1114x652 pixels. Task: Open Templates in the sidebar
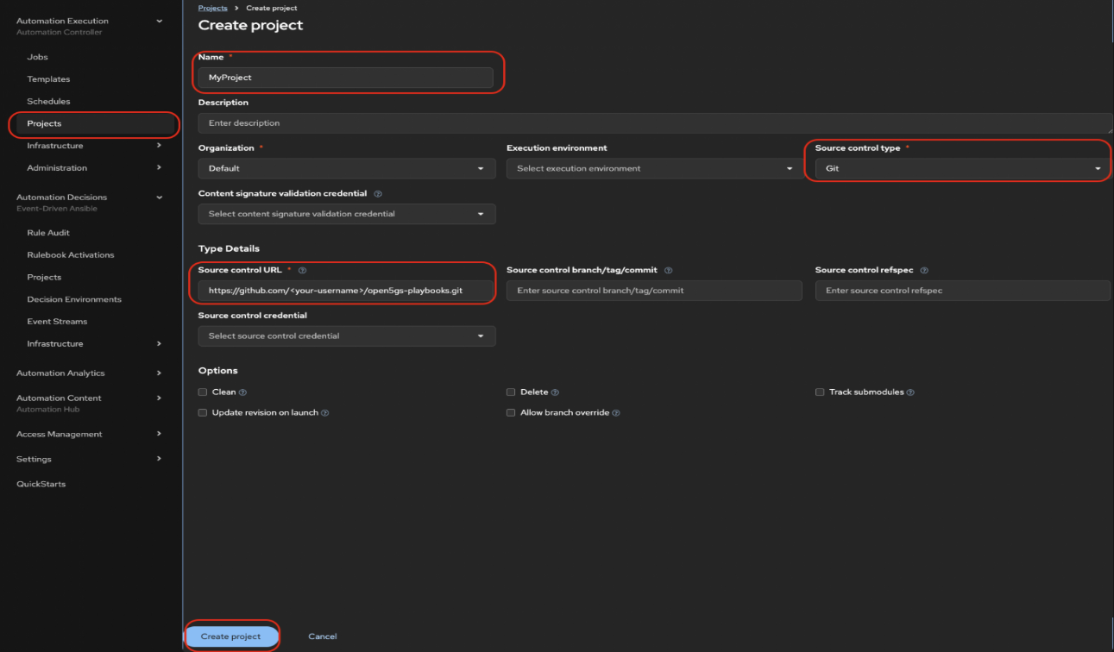point(48,79)
